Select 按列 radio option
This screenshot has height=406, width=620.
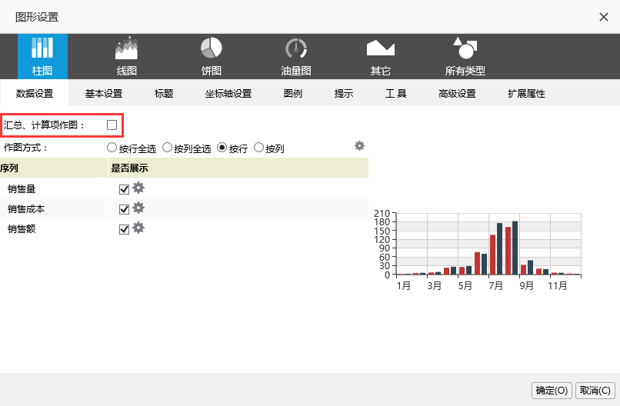pyautogui.click(x=258, y=148)
